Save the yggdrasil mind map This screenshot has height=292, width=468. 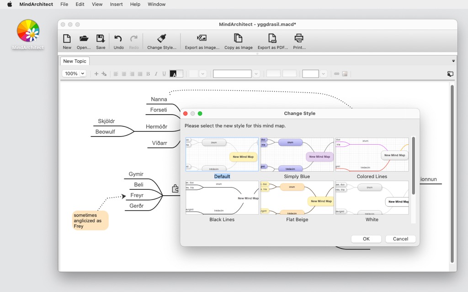101,41
